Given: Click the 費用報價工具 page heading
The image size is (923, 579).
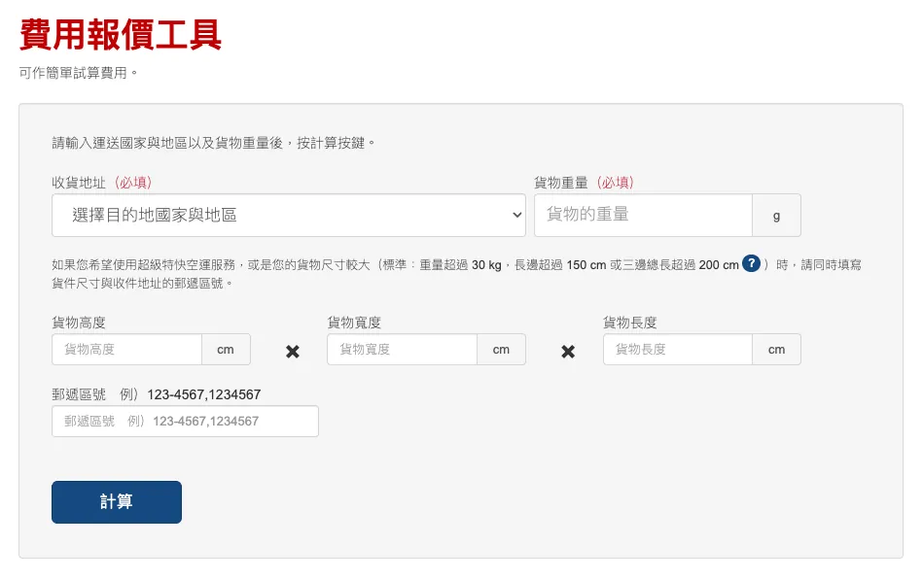Looking at the screenshot, I should (121, 35).
